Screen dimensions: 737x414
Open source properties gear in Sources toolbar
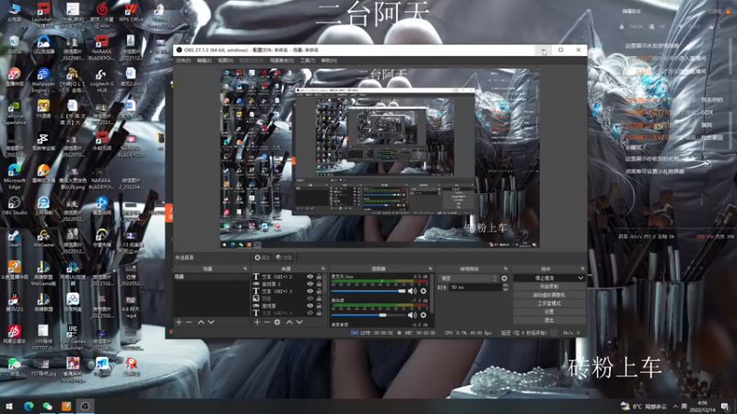point(277,323)
